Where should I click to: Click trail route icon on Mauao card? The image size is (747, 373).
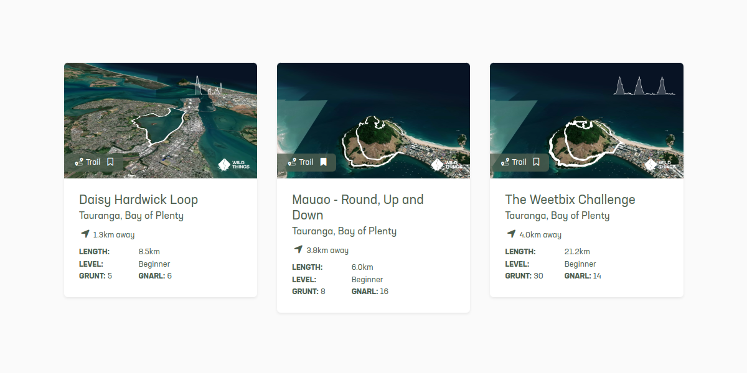pyautogui.click(x=292, y=162)
